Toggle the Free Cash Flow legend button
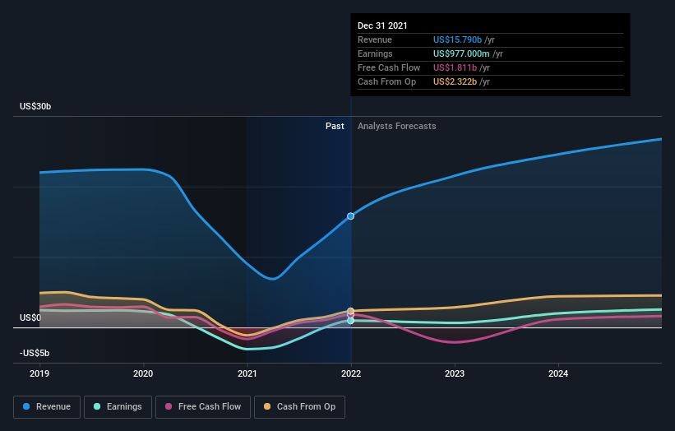The image size is (675, 431). click(203, 407)
